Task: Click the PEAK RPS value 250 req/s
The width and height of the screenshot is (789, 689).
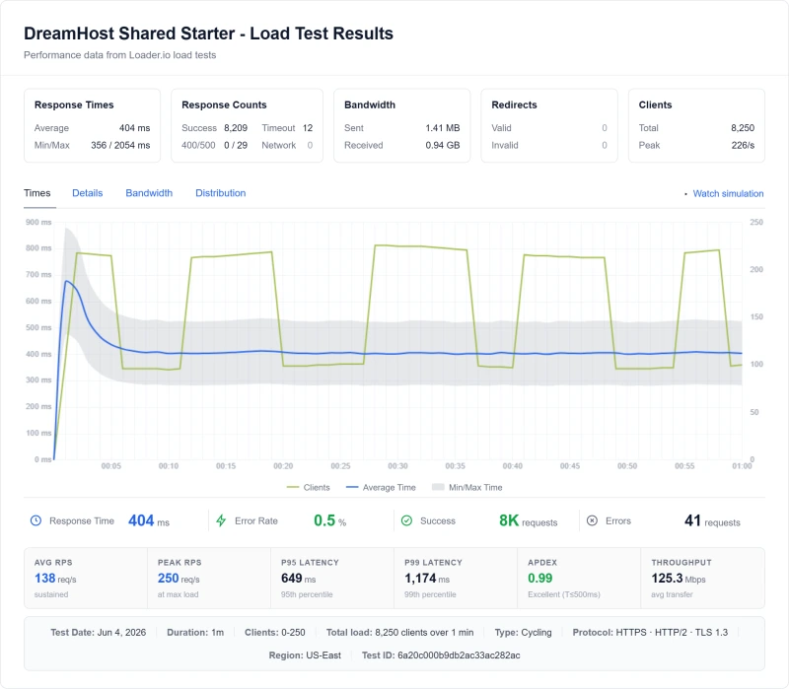Action: click(x=179, y=579)
